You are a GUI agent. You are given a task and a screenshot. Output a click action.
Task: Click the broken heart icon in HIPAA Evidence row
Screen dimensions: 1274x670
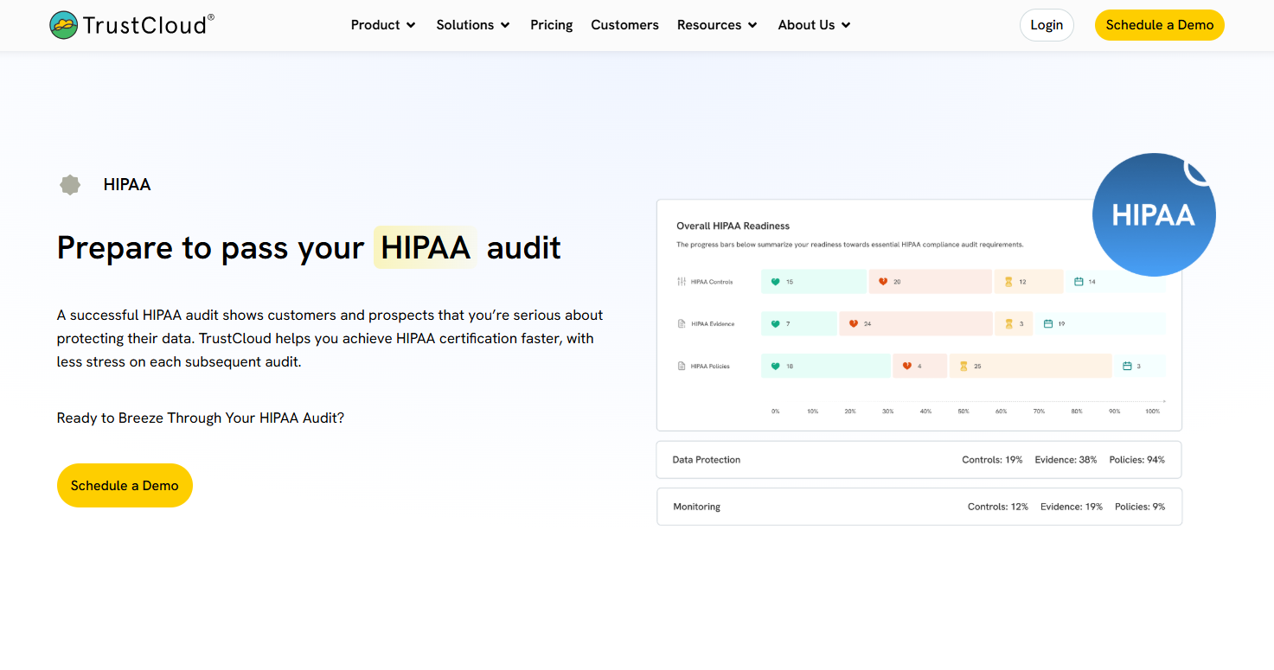click(x=854, y=324)
